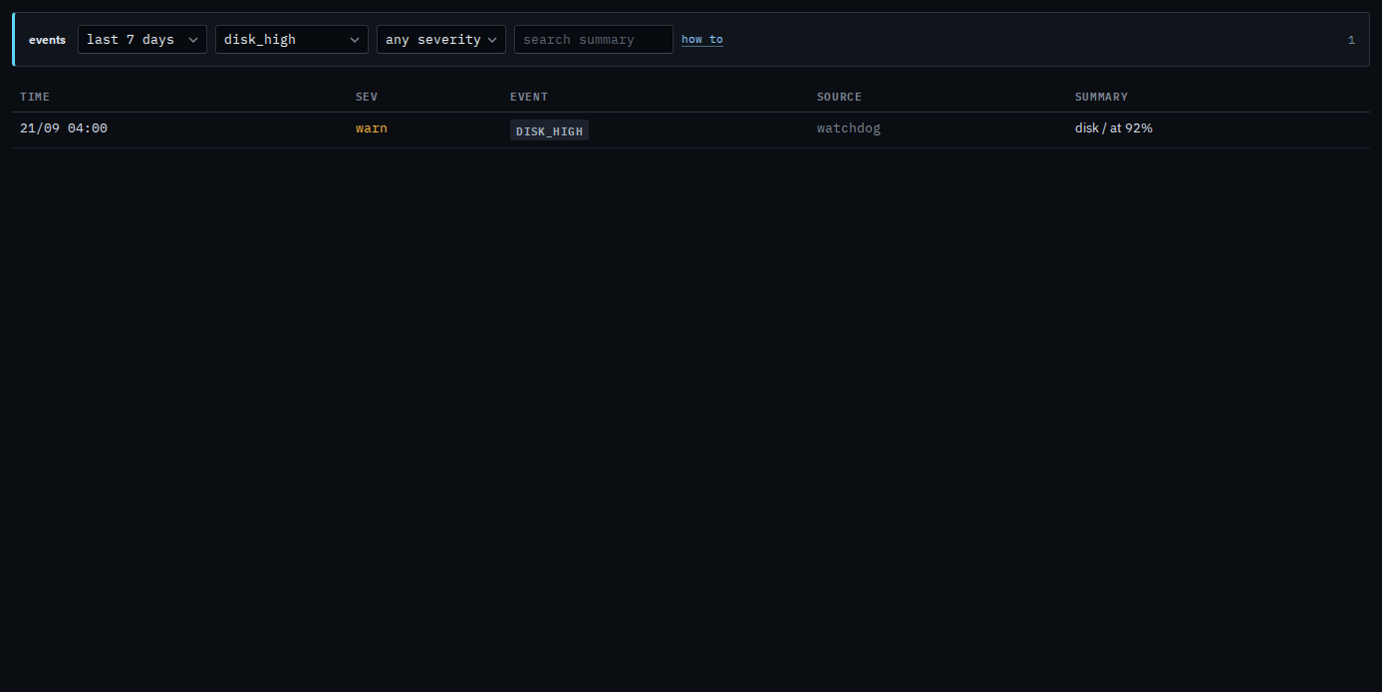Click the 'warn' severity value
The image size is (1382, 692).
click(x=372, y=128)
